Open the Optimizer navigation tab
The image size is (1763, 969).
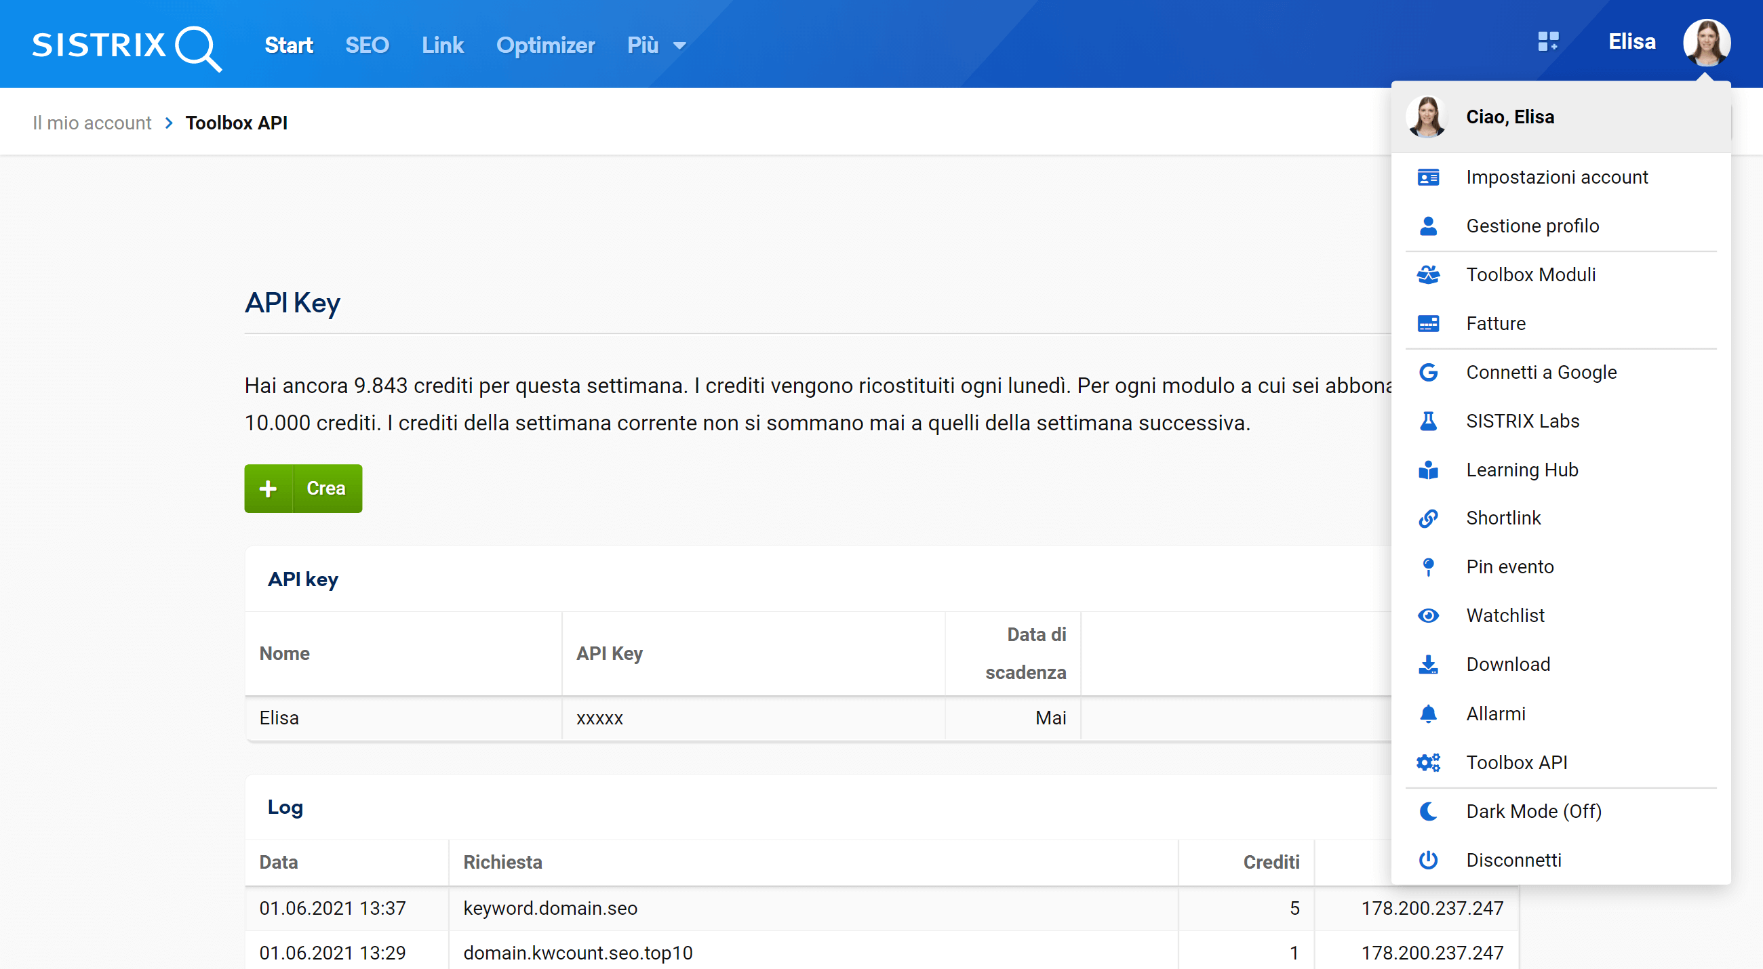545,45
